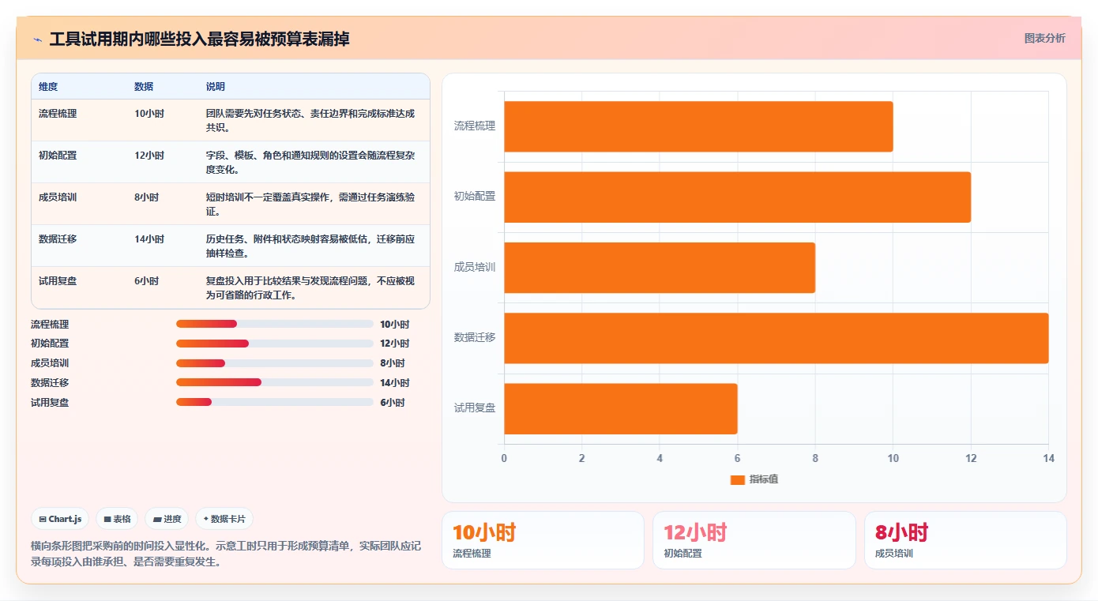The image size is (1098, 601).
Task: Select the 进度 chip
Action: [167, 519]
